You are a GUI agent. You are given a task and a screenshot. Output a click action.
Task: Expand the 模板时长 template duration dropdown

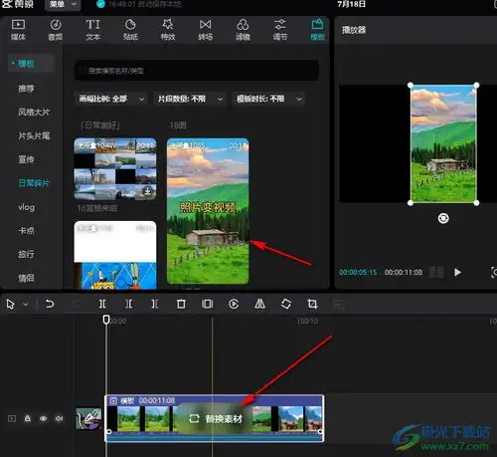click(x=268, y=99)
